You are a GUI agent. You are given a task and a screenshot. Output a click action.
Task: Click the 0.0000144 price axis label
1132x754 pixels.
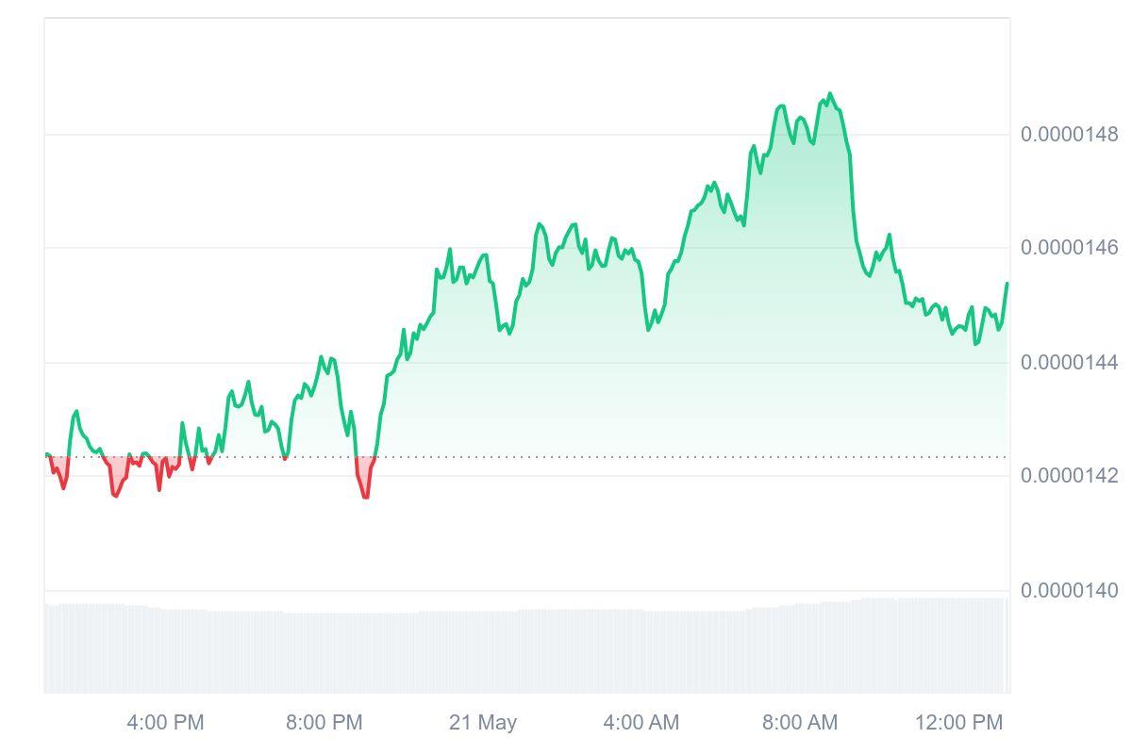click(1069, 363)
